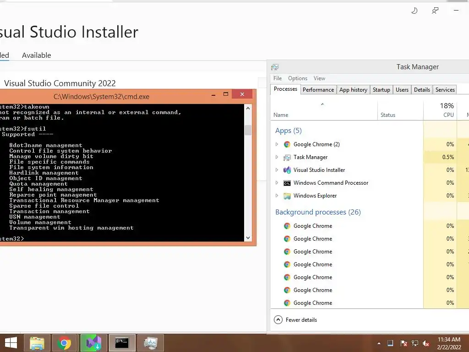Click the touch keyboard tray icon
This screenshot has height=352, width=469.
pos(390,343)
